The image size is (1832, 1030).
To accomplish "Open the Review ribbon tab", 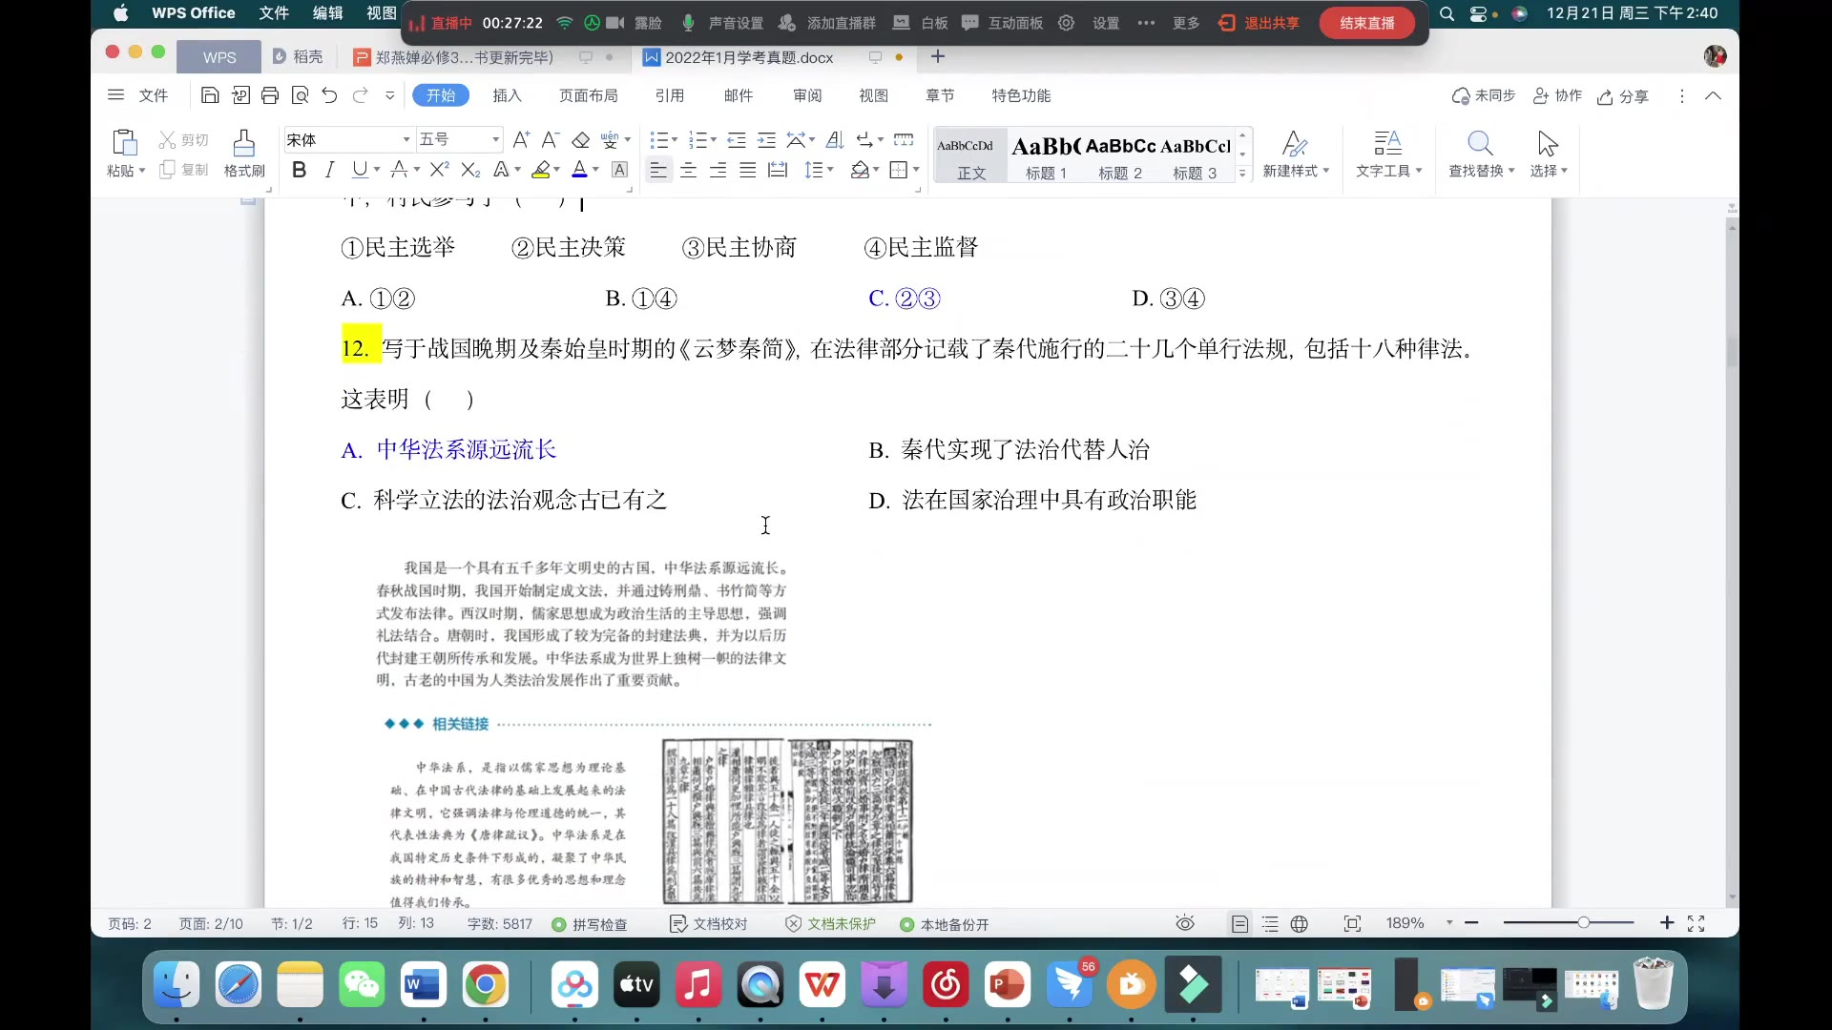I will point(807,95).
